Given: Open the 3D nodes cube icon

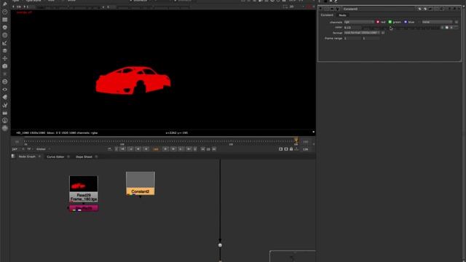Looking at the screenshot, I should (5, 66).
